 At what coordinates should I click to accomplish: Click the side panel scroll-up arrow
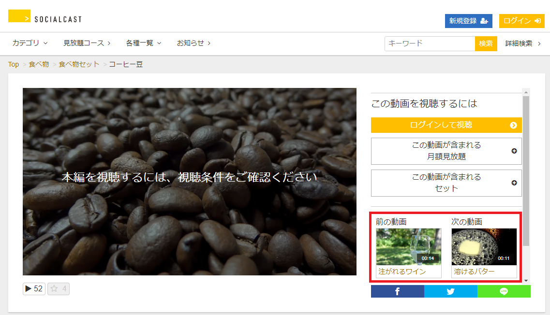tap(526, 92)
